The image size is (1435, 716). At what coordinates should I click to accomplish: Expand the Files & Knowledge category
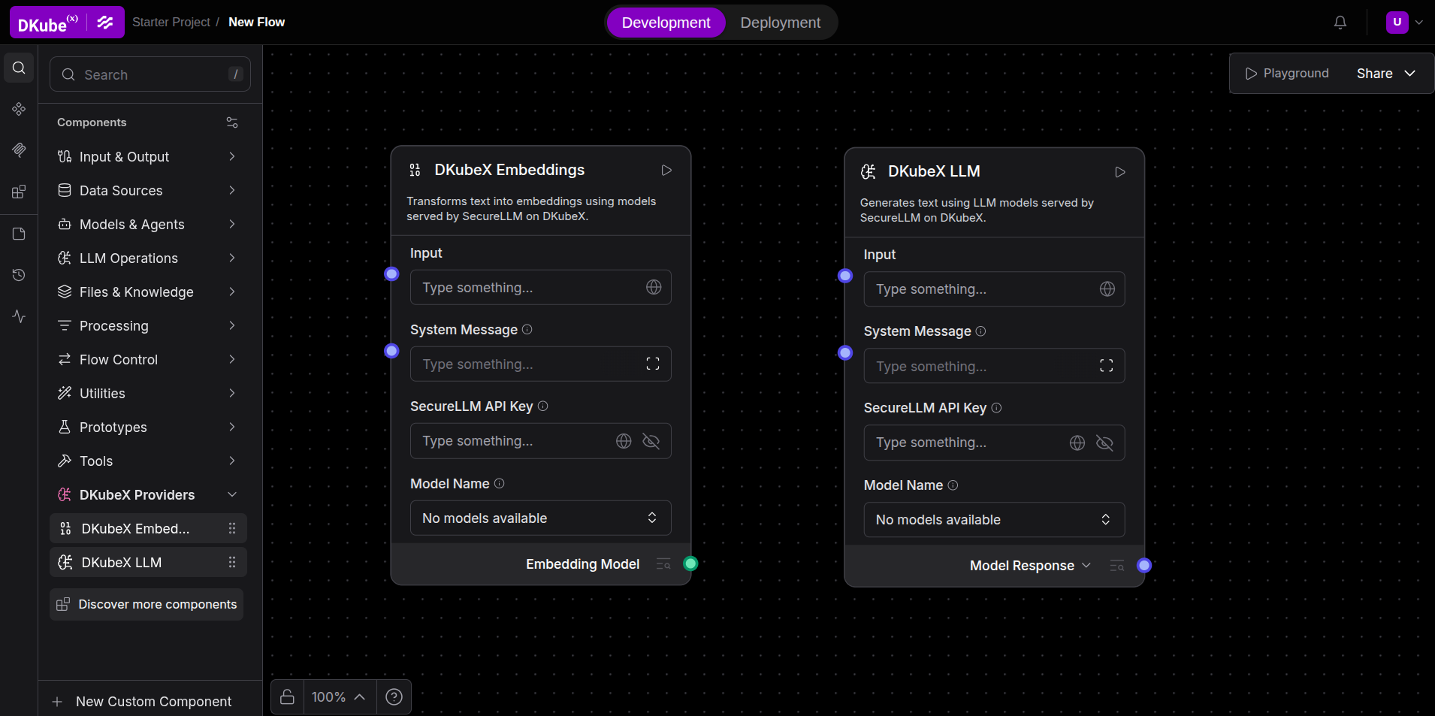pyautogui.click(x=148, y=292)
